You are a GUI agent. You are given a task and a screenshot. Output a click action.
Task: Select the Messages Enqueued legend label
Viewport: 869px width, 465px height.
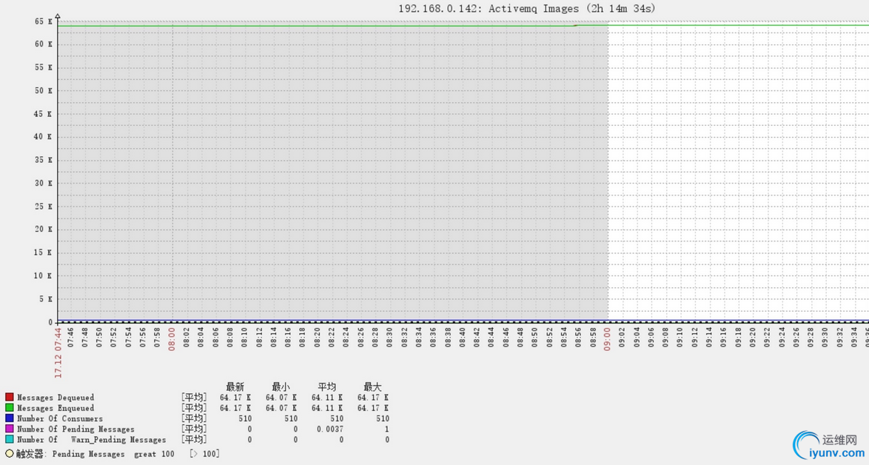(x=56, y=408)
